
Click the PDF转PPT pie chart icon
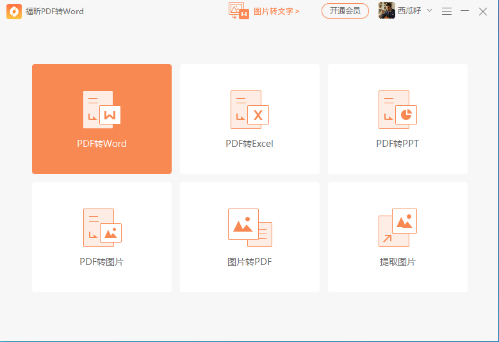pos(397,110)
